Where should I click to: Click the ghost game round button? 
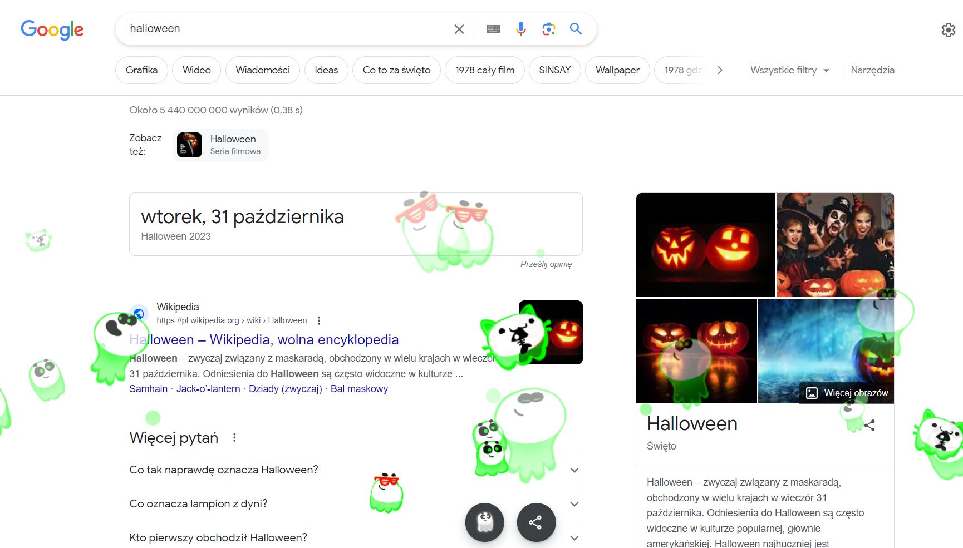click(x=485, y=522)
